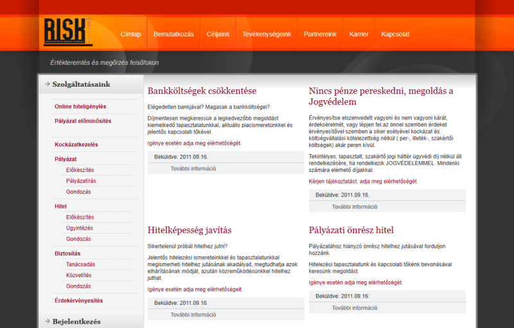Click the Hitel sidebar category
Image resolution: width=514 pixels, height=328 pixels.
(x=60, y=206)
